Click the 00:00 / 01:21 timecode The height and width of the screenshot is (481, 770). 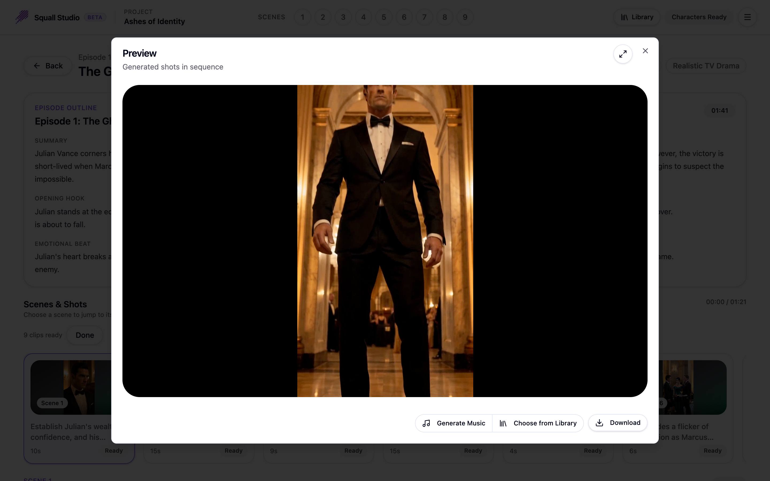pos(726,302)
